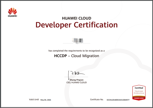
Task: Click the Huawei flower logo
Action: tap(12, 11)
